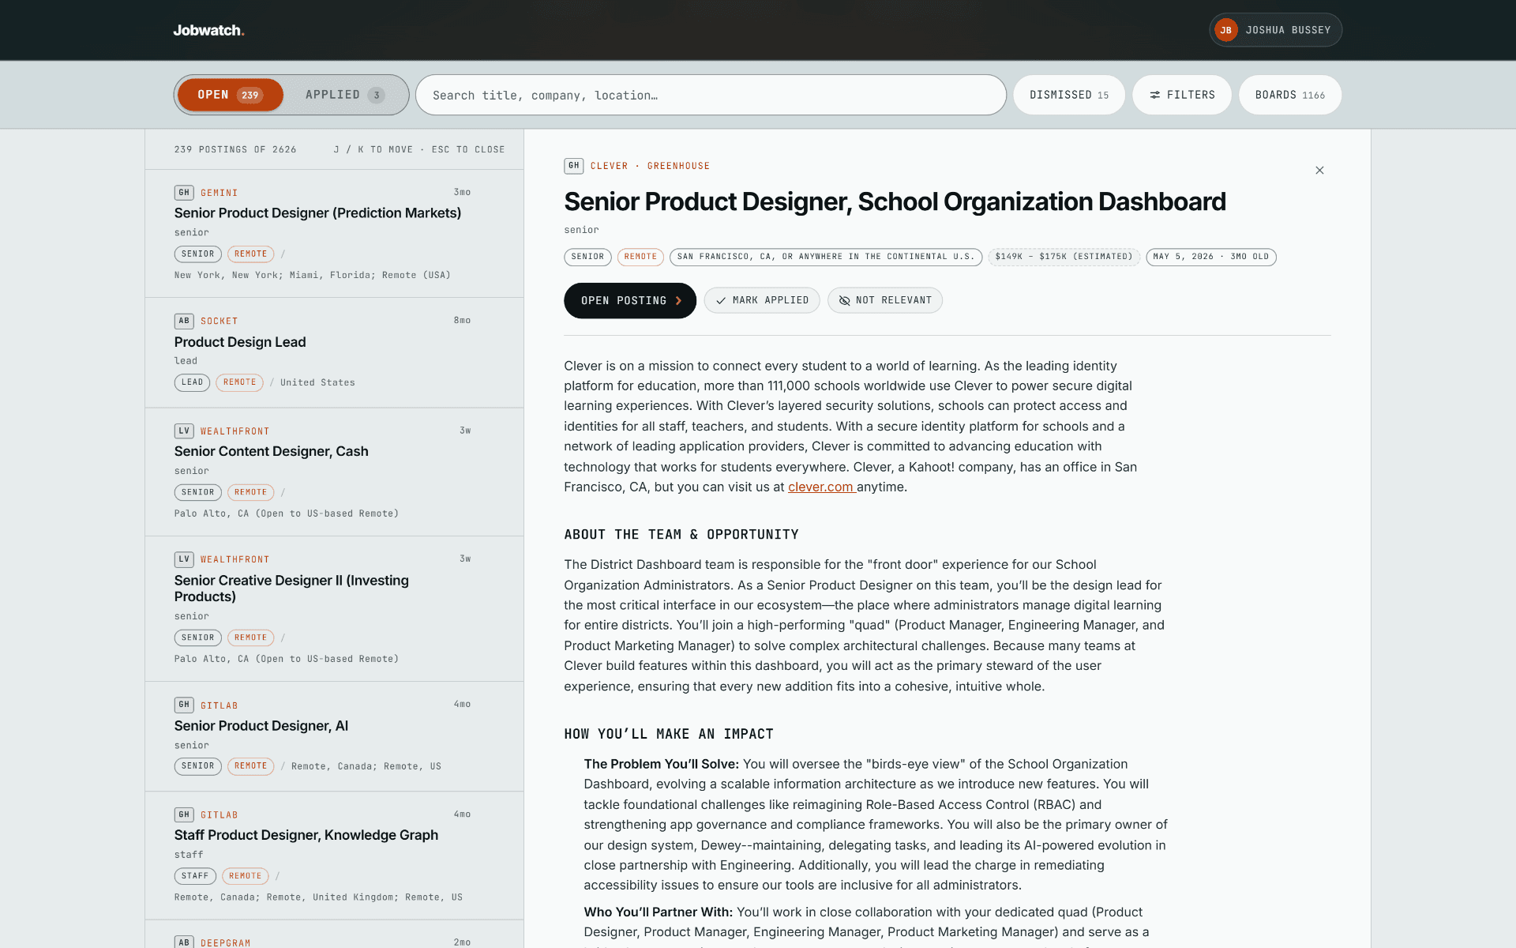This screenshot has height=948, width=1516.
Task: Open Staff Product Designer, Knowledge Graph posting
Action: [x=334, y=856]
